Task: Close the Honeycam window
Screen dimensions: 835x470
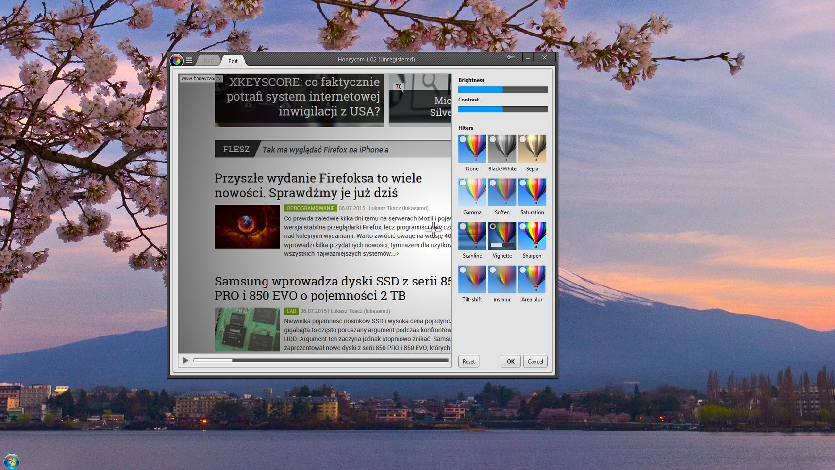Action: click(545, 58)
